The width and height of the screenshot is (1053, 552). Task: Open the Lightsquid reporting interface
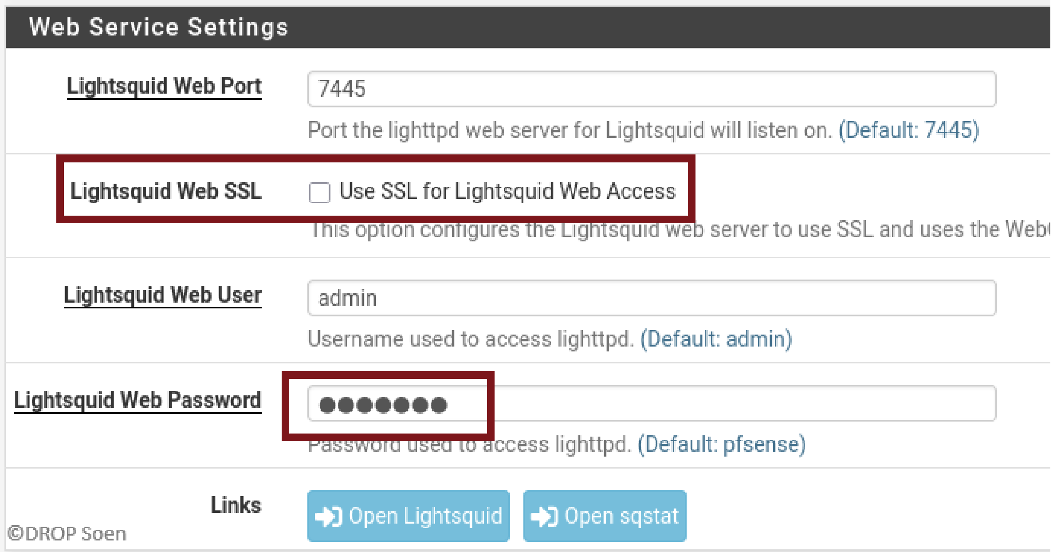point(408,516)
